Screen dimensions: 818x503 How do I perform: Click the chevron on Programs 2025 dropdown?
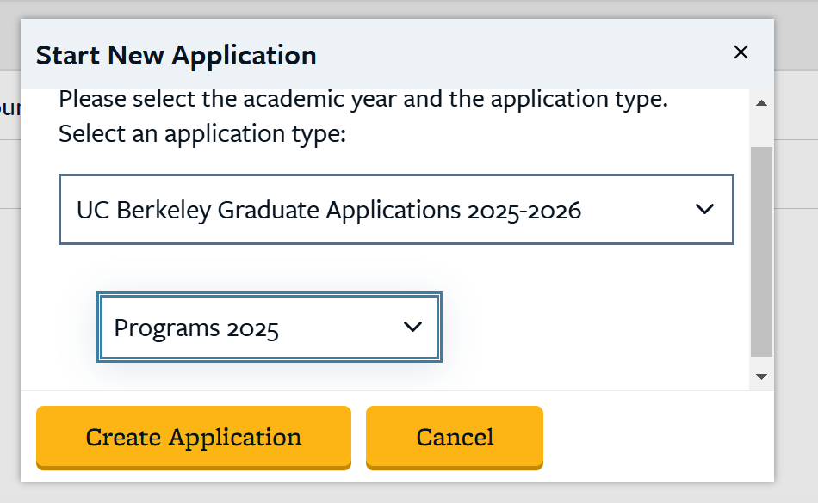412,327
